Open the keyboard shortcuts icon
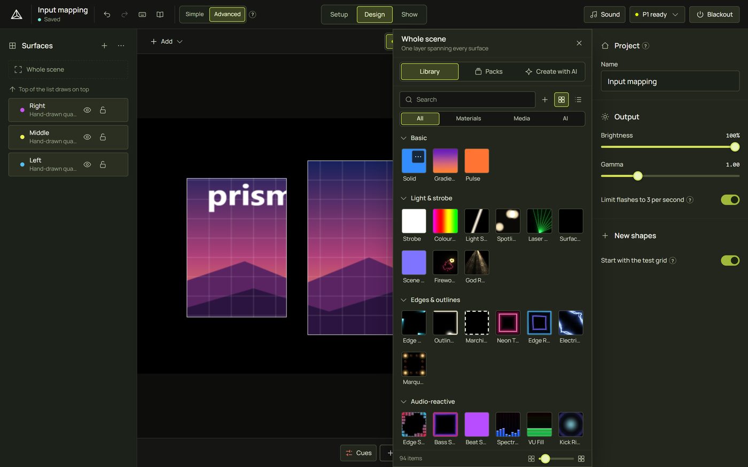The image size is (748, 467). point(142,14)
